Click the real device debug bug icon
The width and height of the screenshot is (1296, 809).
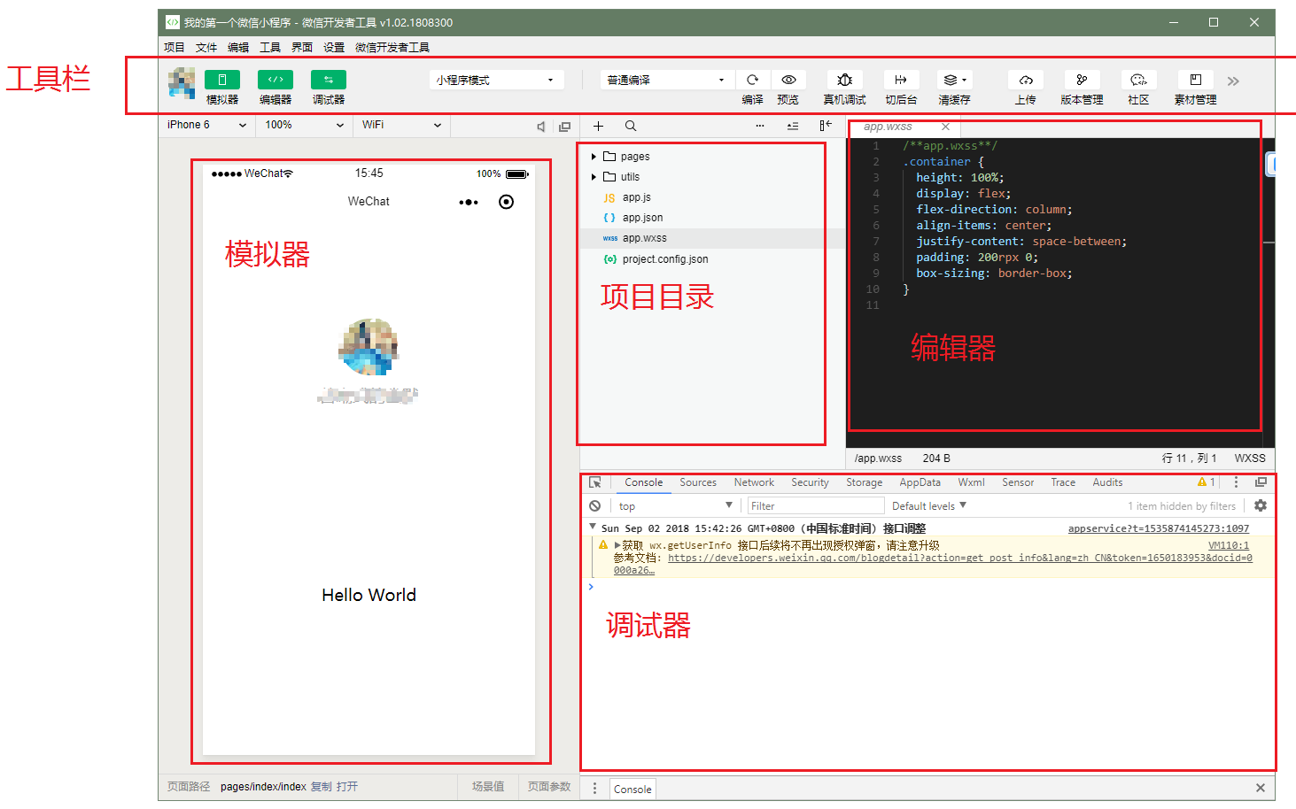coord(844,80)
